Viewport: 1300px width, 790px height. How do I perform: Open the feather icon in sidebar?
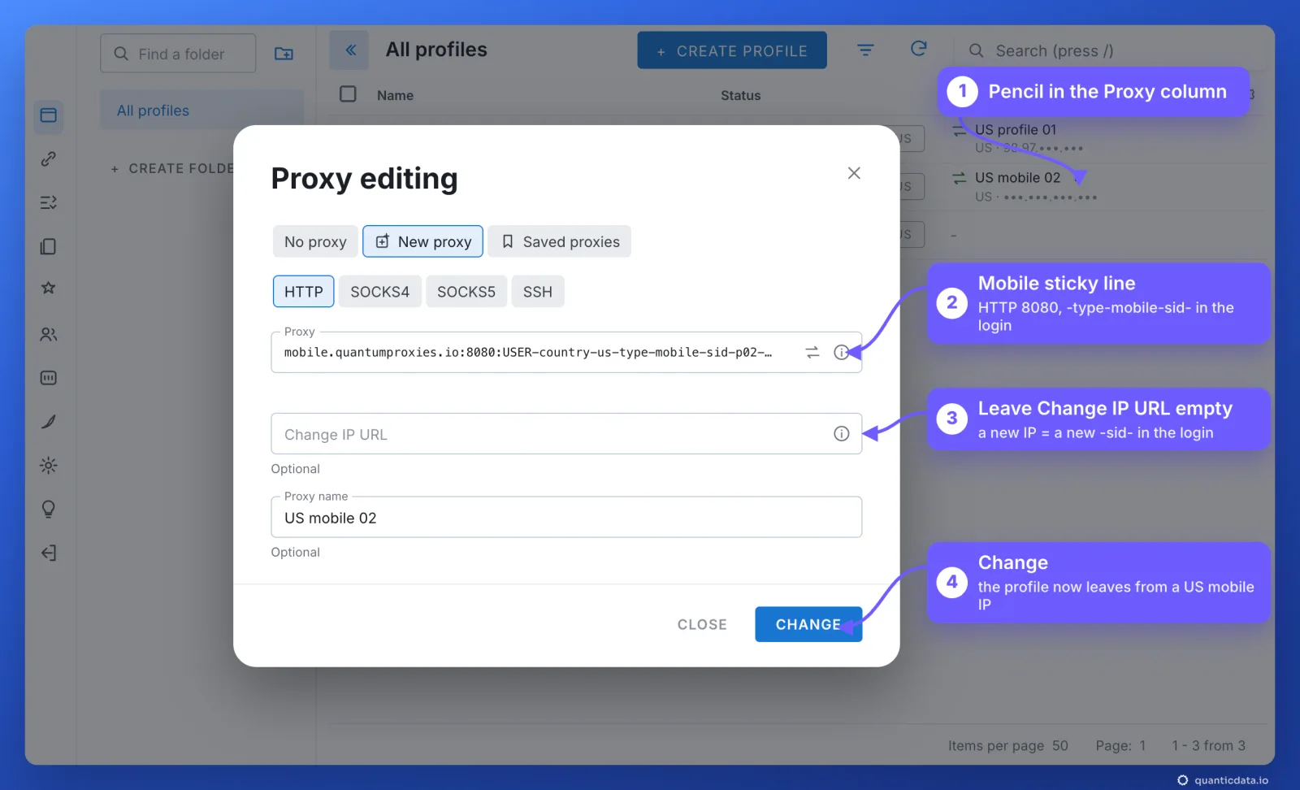[49, 422]
